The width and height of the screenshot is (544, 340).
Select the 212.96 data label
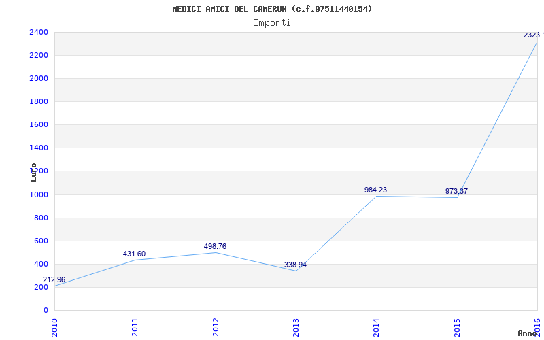(54, 279)
